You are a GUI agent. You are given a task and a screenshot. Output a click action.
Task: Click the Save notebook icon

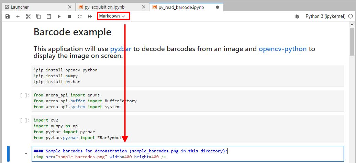pyautogui.click(x=8, y=16)
